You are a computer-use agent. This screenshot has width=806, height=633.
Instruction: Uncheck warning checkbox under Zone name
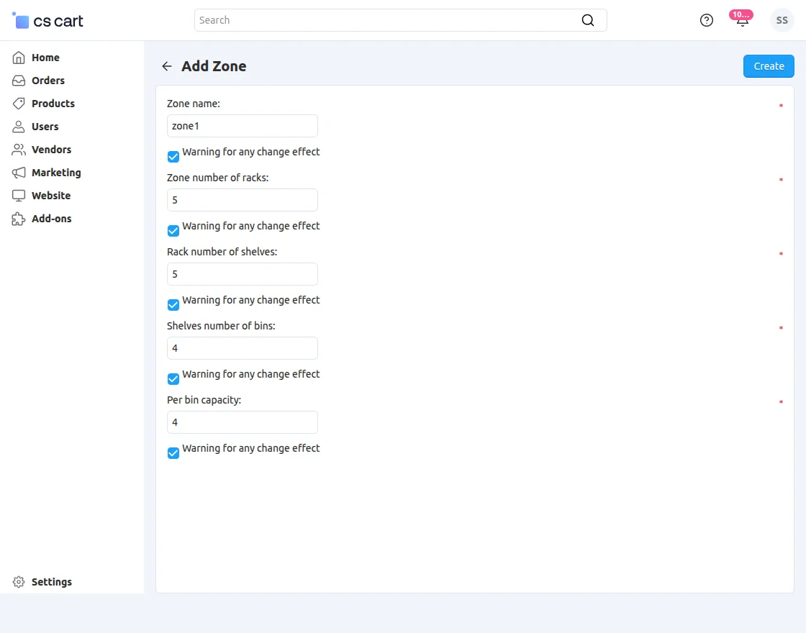coord(173,157)
